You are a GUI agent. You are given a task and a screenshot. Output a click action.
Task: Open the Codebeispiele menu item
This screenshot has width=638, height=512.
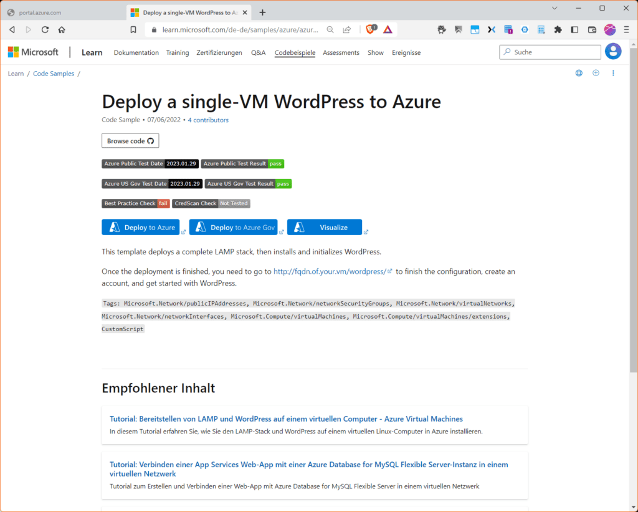(295, 52)
